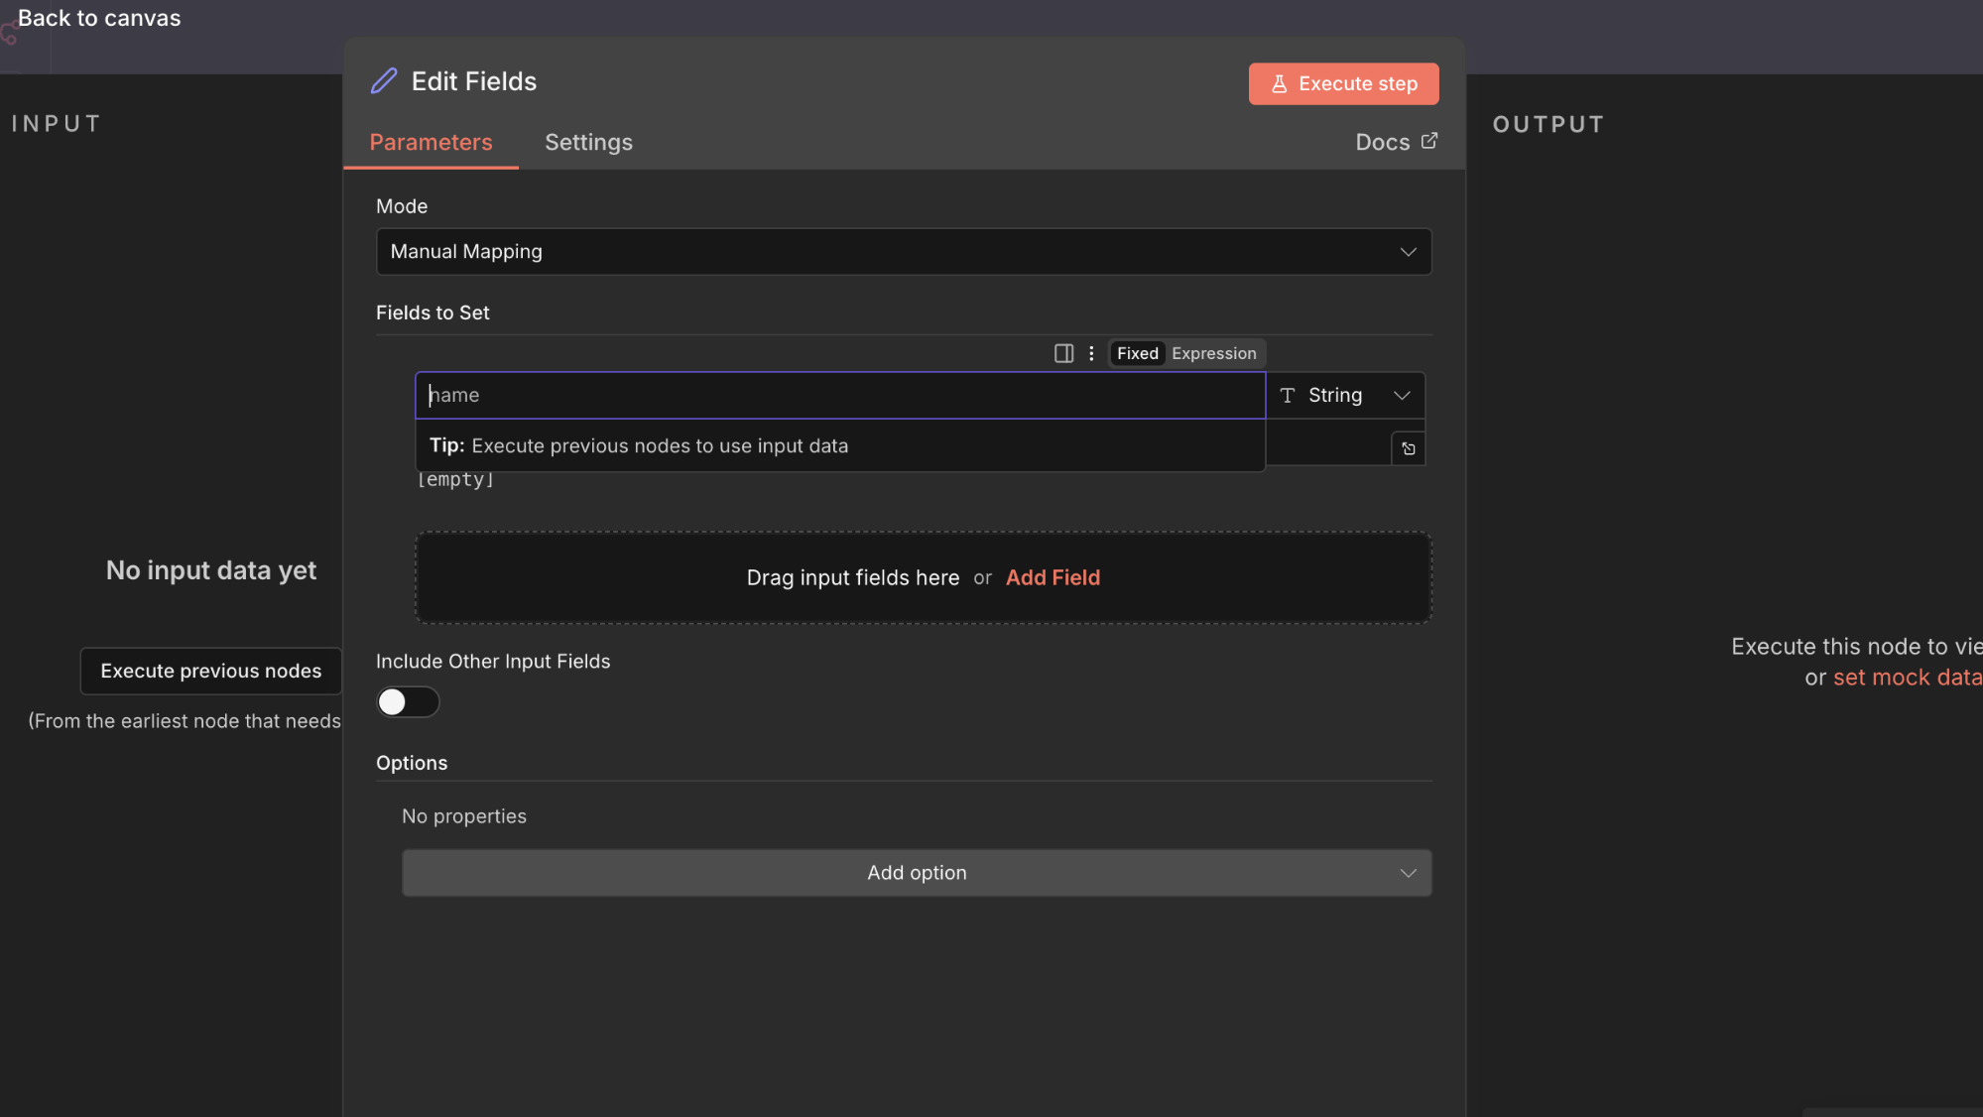Switch field mode to Expression
1983x1117 pixels.
[x=1213, y=354]
